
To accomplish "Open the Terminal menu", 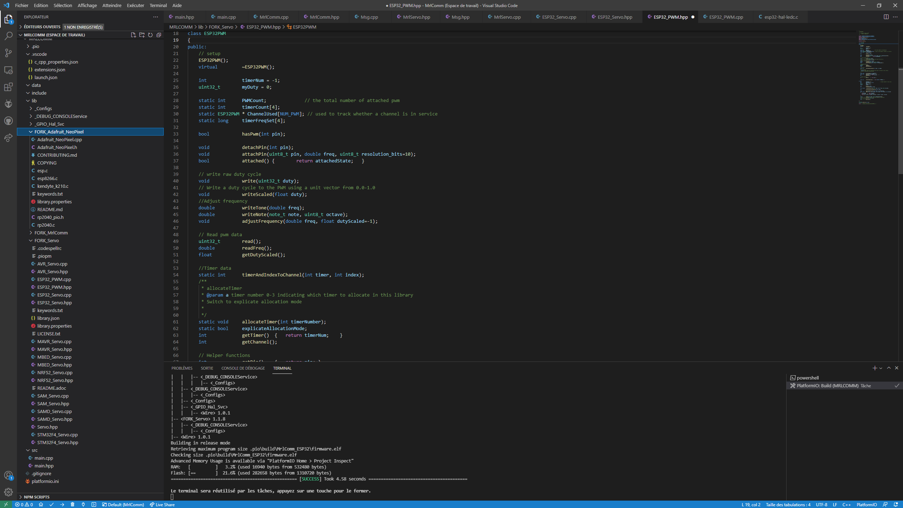I will [x=158, y=5].
